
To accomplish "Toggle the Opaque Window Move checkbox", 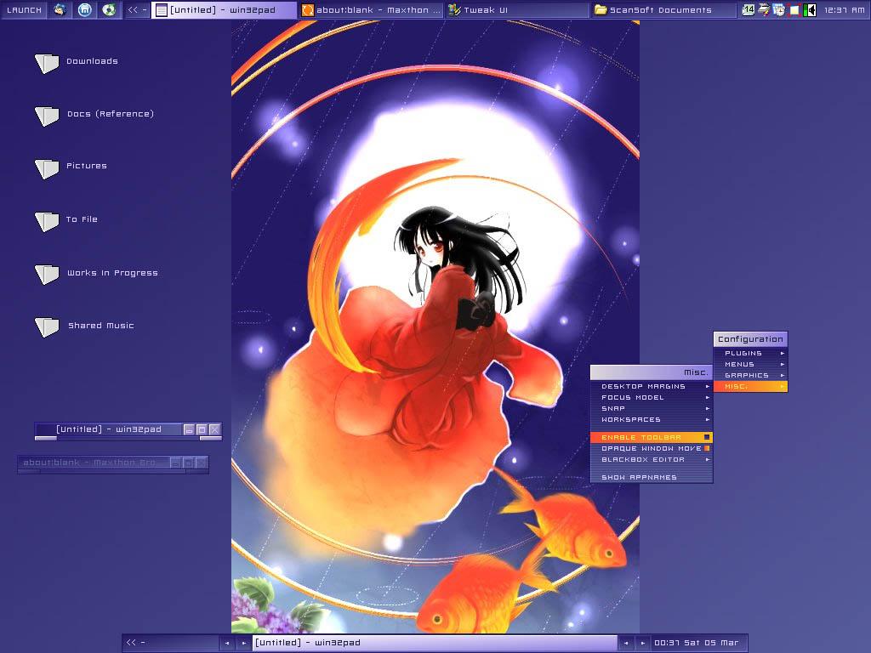I will [707, 449].
